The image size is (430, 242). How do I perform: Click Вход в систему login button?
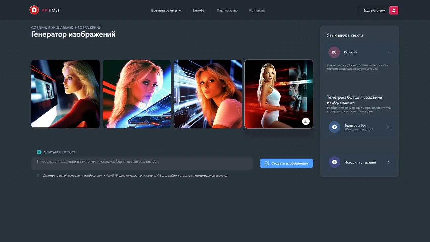[374, 11]
